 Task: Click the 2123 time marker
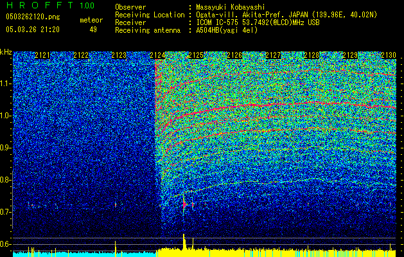coord(119,55)
